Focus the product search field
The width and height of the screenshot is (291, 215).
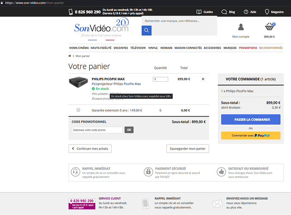click(x=179, y=21)
